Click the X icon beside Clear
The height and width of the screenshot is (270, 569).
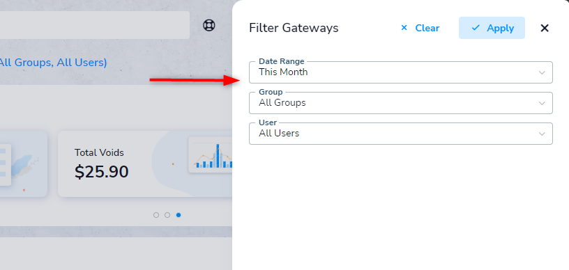tap(404, 28)
